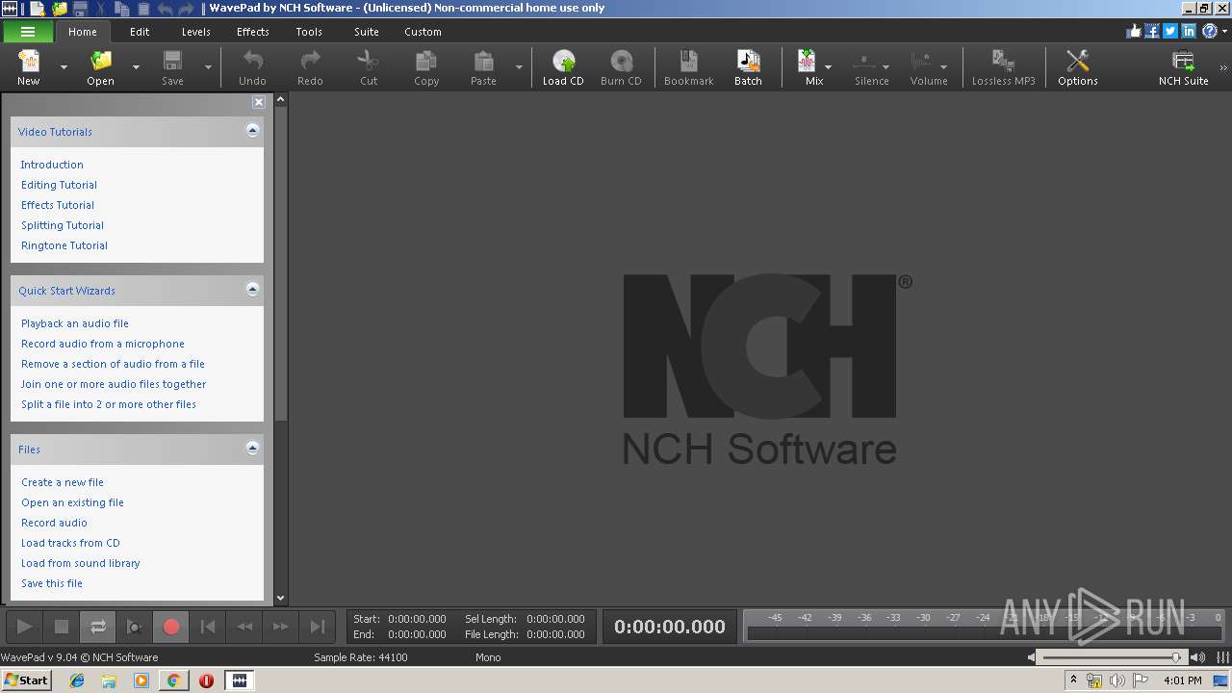Open the Introduction video tutorial link
1232x693 pixels.
tap(52, 165)
